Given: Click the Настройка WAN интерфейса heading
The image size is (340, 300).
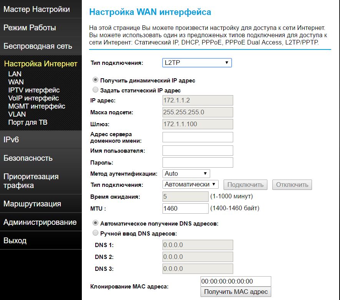Looking at the screenshot, I should (150, 12).
